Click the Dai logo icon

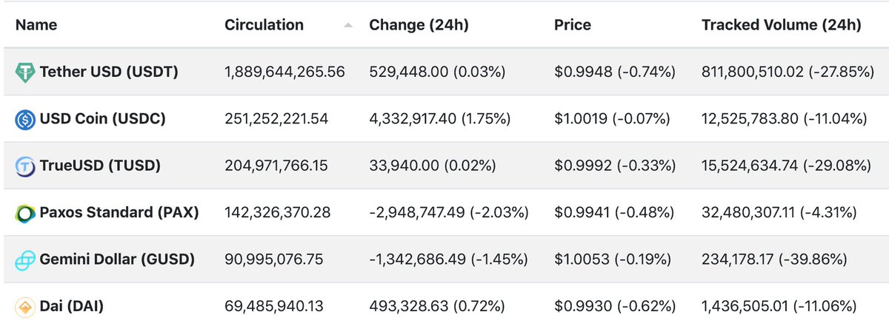(25, 306)
